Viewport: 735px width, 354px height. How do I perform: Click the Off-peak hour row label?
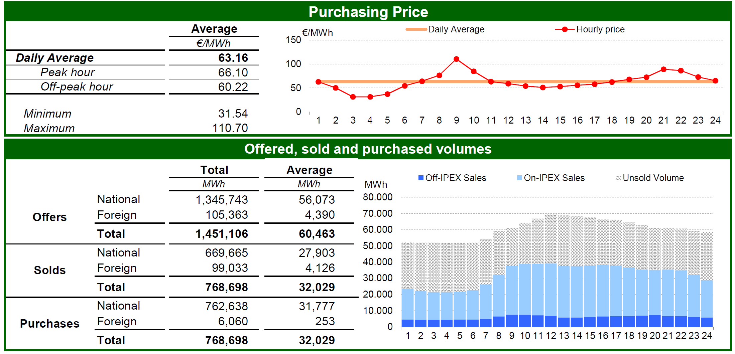[x=77, y=86]
